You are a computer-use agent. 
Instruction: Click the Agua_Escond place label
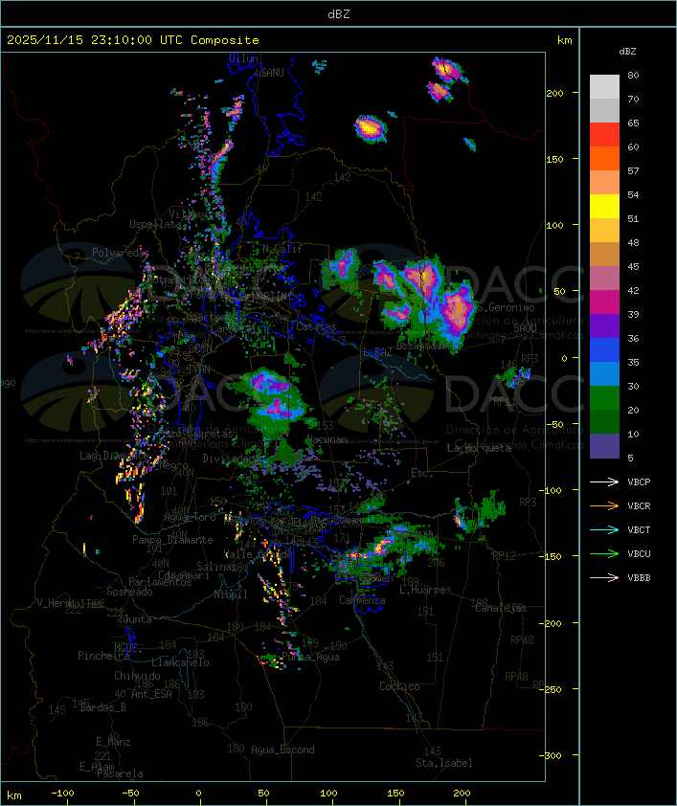pos(282,750)
